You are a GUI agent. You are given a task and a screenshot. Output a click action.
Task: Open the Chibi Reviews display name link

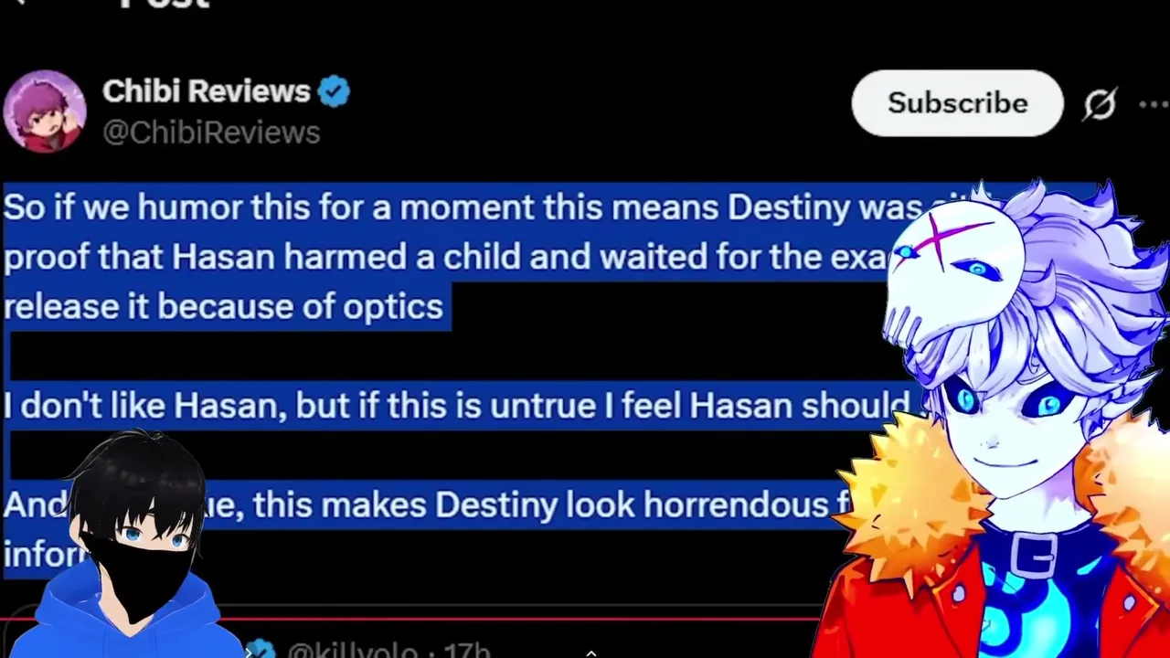(x=207, y=91)
